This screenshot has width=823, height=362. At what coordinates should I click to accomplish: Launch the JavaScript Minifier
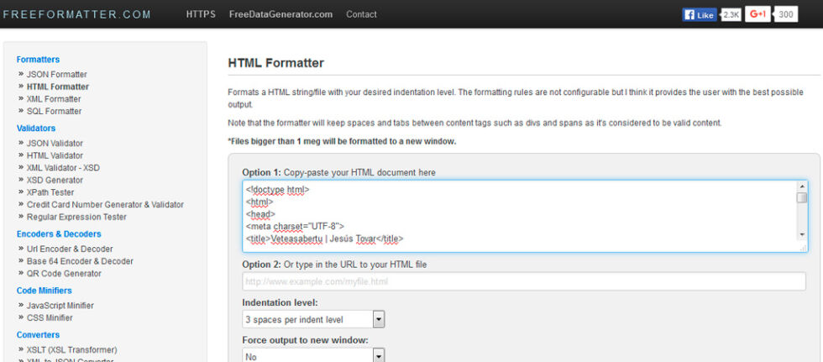[60, 306]
